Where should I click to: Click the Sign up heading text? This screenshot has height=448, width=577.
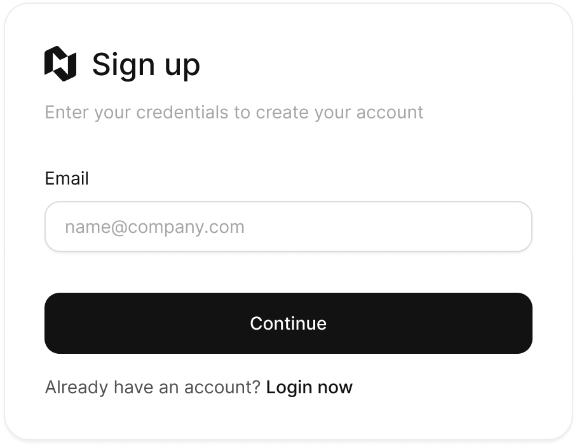146,64
